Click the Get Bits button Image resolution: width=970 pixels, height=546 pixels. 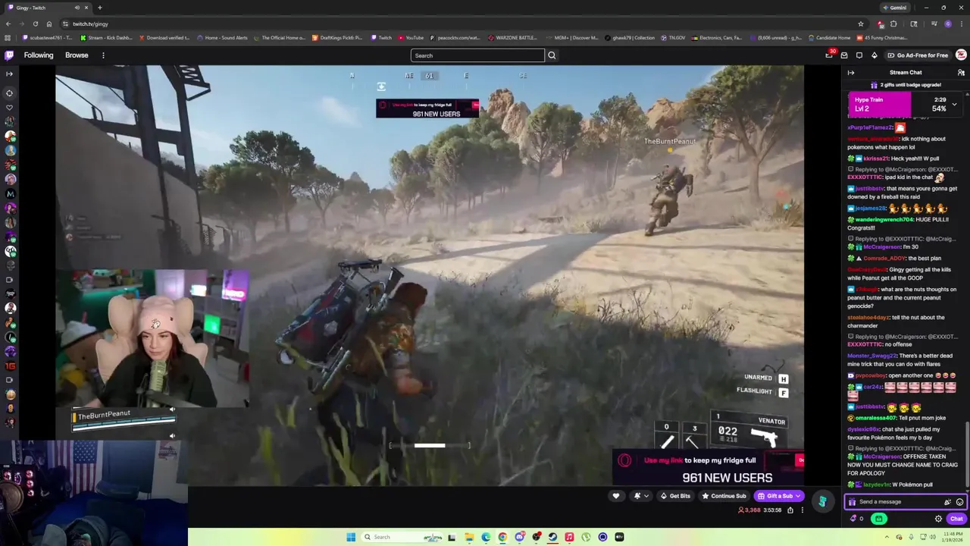tap(674, 496)
